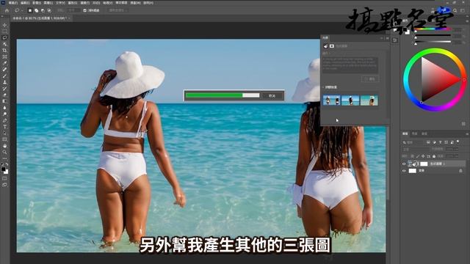
Task: Open the blend mode dropdown
Action: click(x=416, y=149)
